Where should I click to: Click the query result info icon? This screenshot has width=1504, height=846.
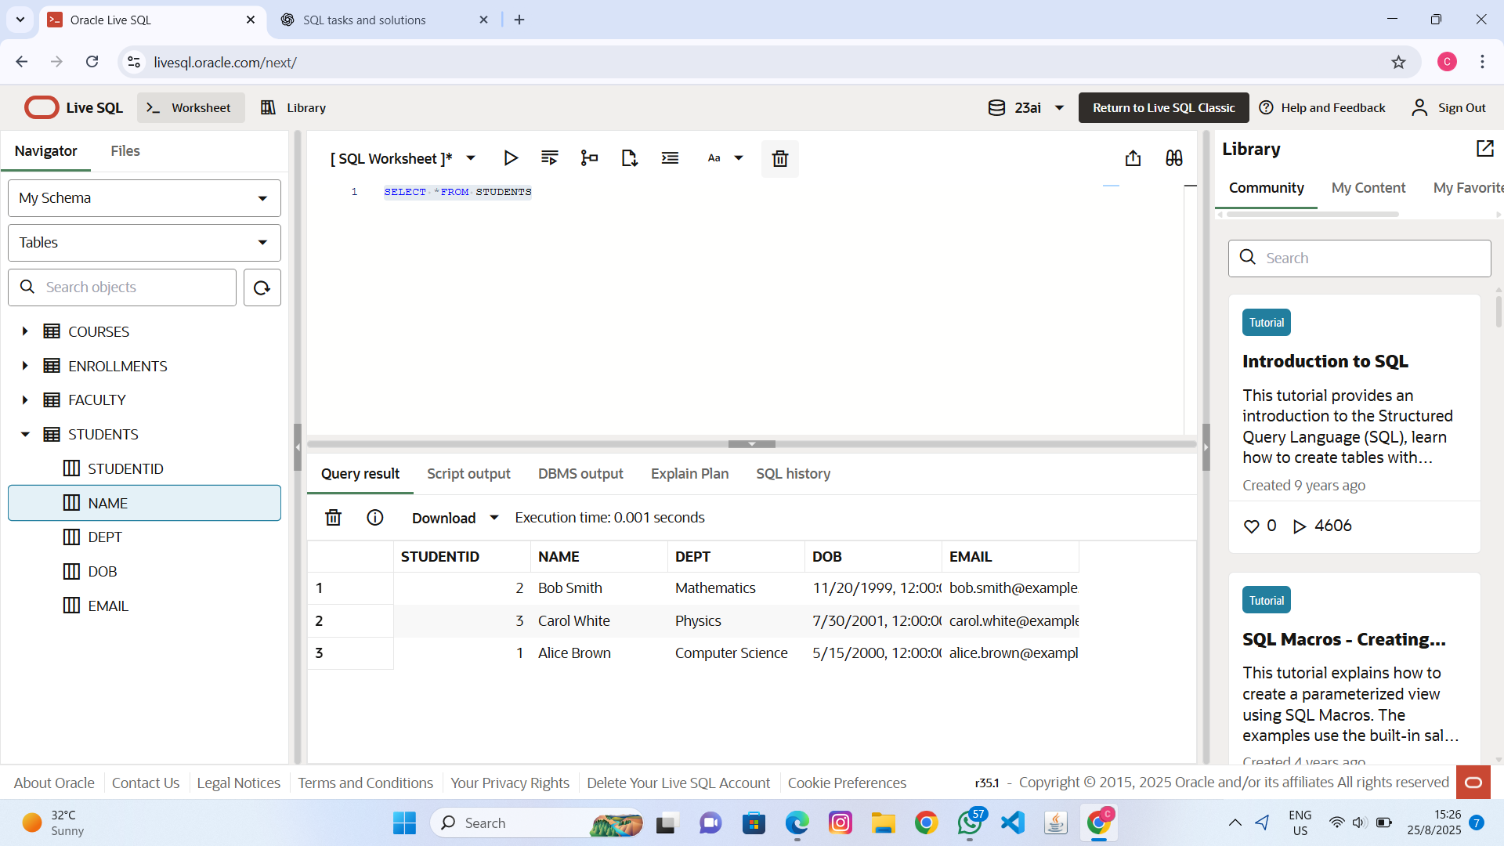(x=375, y=518)
